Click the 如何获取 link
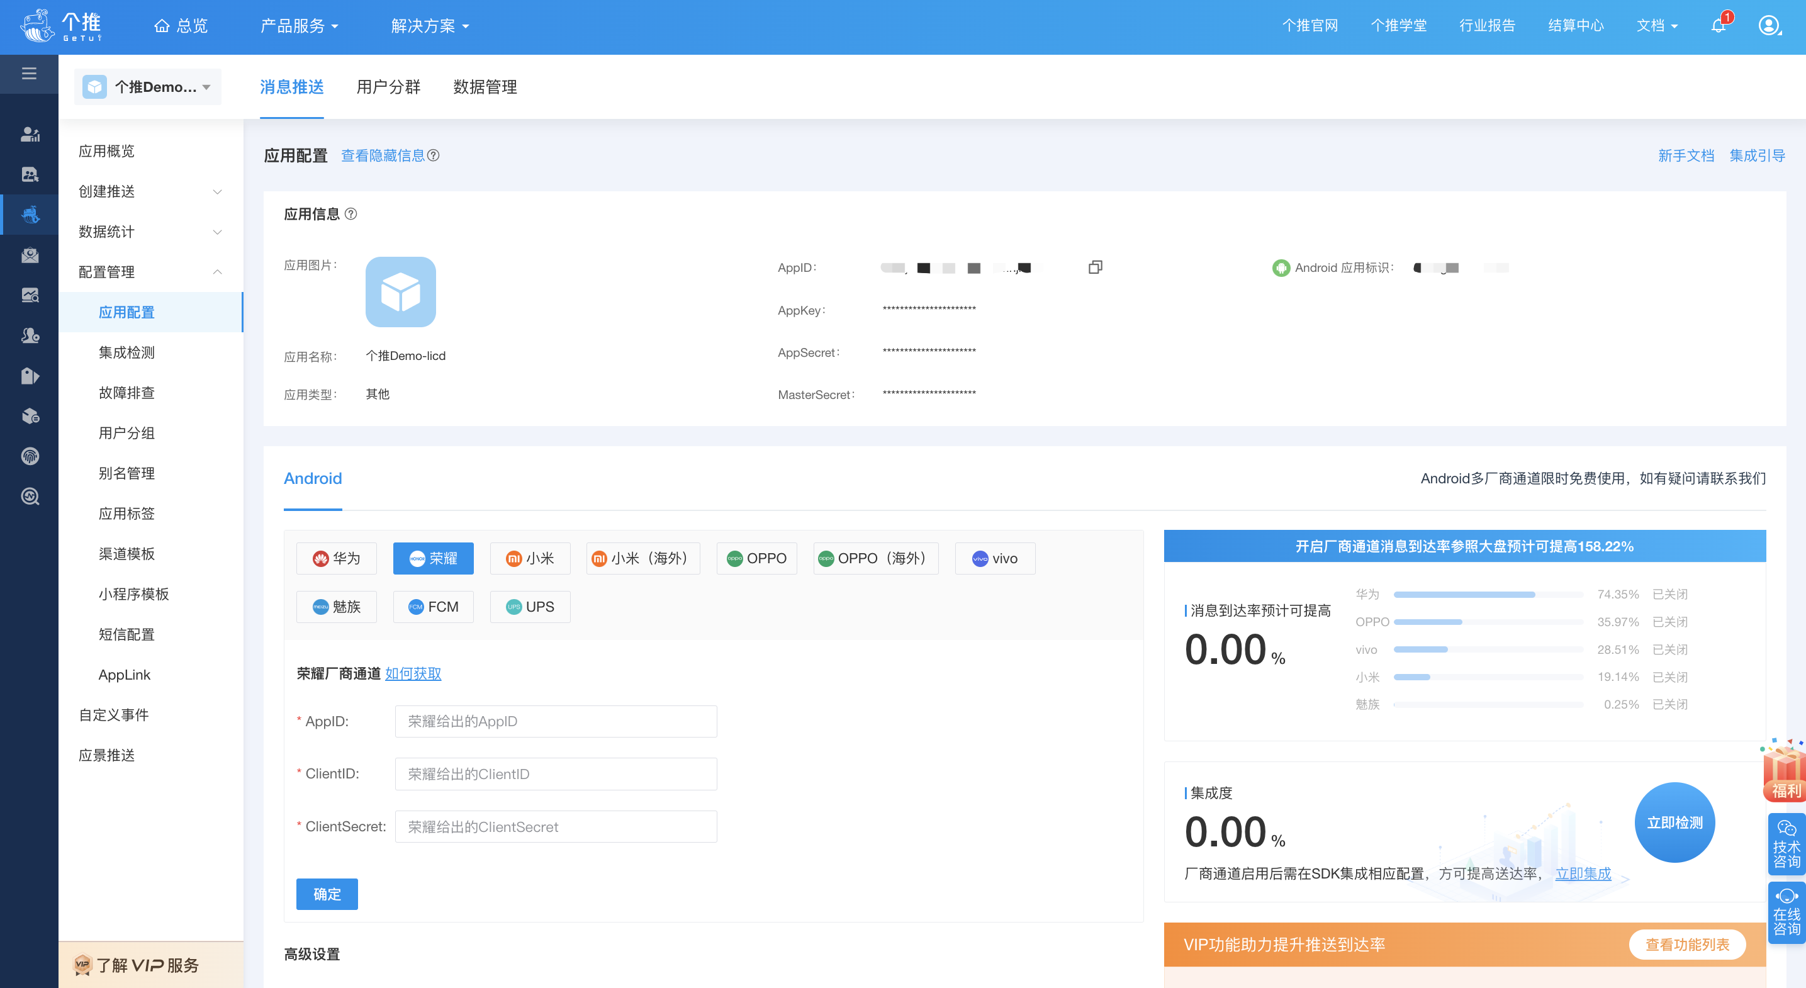Image resolution: width=1806 pixels, height=988 pixels. pos(413,673)
